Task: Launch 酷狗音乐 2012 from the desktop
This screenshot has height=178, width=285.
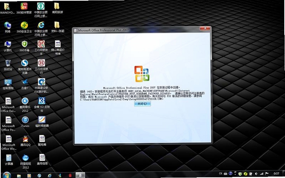Action: [25, 105]
